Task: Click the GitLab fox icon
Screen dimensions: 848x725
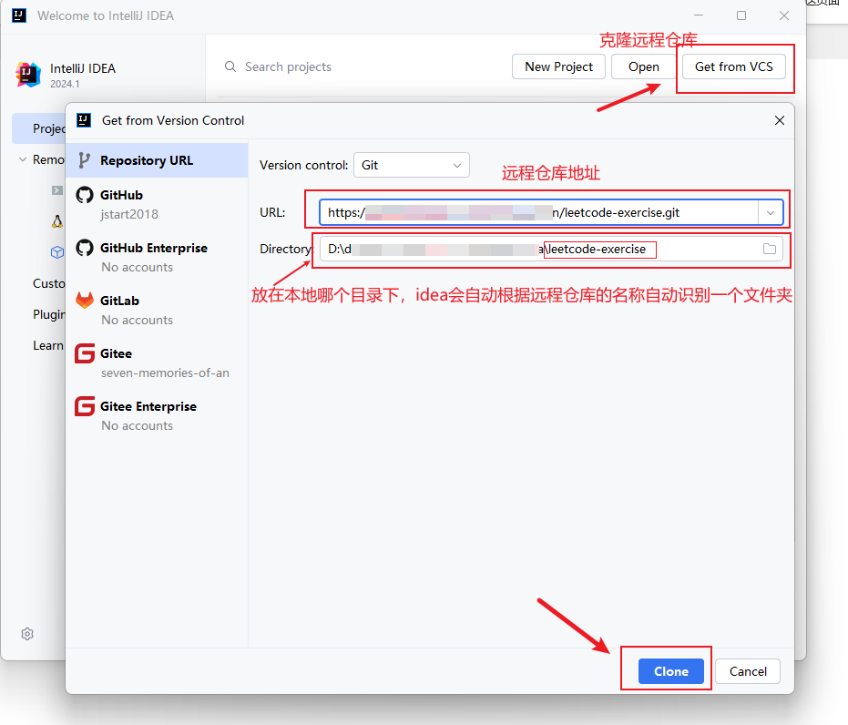Action: tap(85, 300)
